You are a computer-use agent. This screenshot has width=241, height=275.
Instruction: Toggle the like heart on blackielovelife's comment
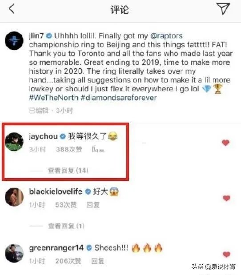coord(226,198)
